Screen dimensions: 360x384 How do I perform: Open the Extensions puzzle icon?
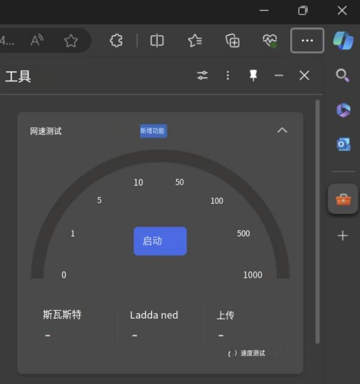[x=116, y=41]
